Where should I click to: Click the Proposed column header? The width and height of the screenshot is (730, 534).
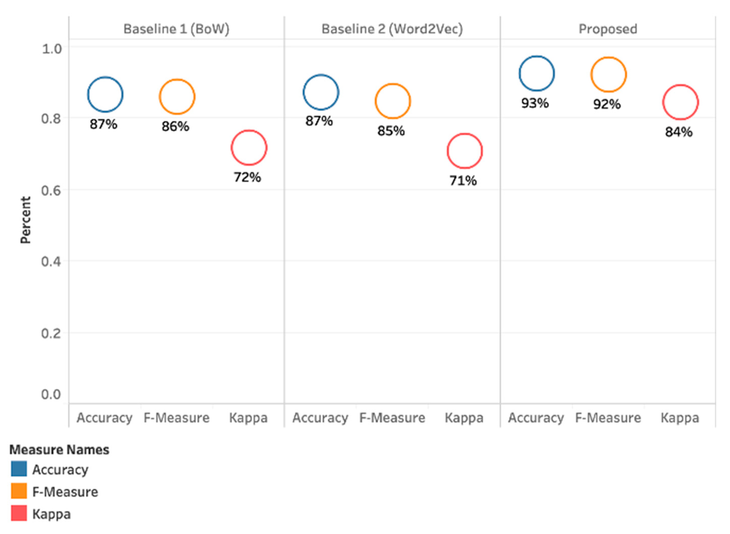coord(608,29)
